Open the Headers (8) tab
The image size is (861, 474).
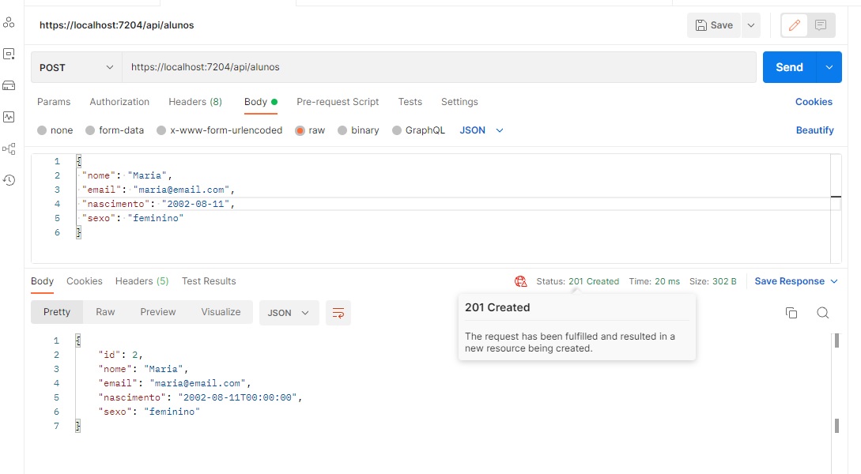point(194,102)
